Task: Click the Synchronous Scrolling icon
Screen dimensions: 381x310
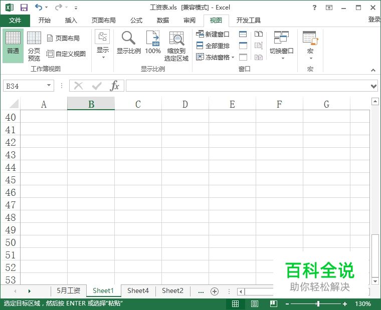Action: [259, 46]
